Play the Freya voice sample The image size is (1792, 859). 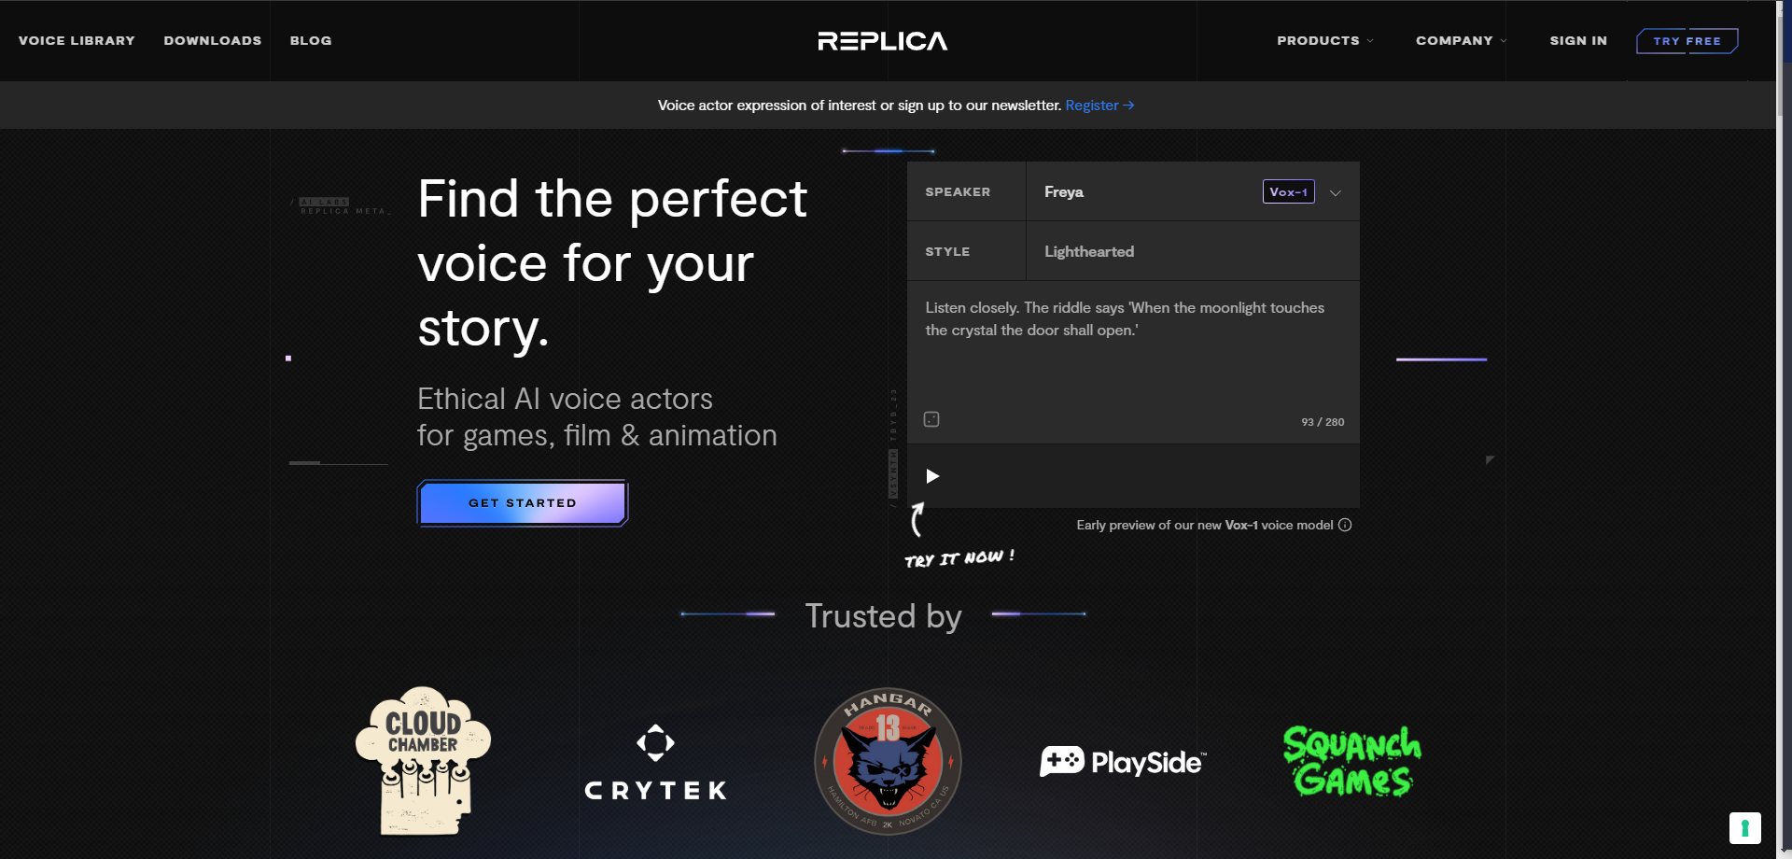(931, 476)
